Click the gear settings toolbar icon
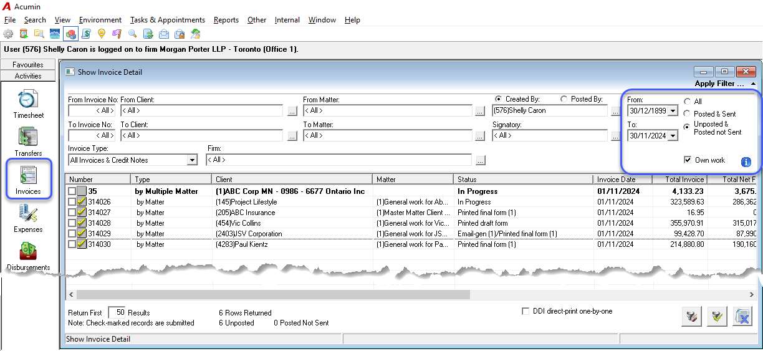The height and width of the screenshot is (351, 763). [x=8, y=34]
